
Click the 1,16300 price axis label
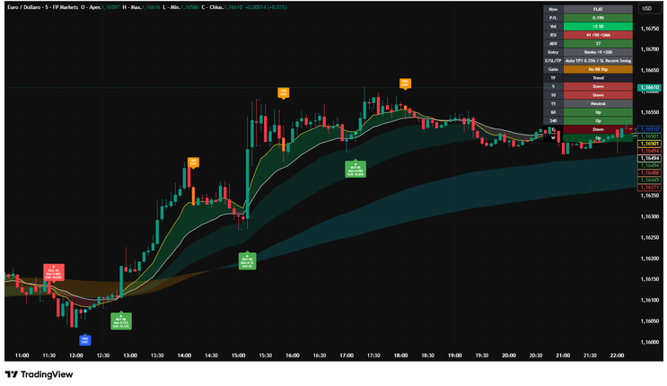(650, 216)
